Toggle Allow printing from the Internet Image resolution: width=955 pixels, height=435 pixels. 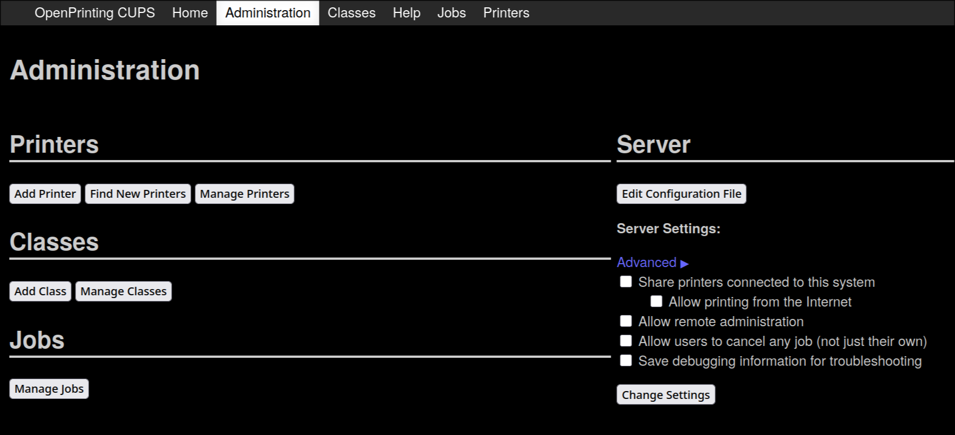pyautogui.click(x=656, y=301)
